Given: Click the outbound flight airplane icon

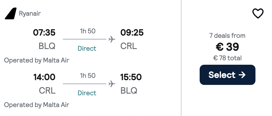Looking at the screenshot, I should [112, 39].
